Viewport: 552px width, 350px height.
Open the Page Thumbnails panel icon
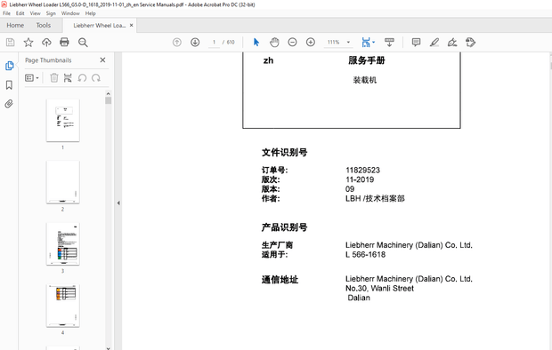[9, 66]
